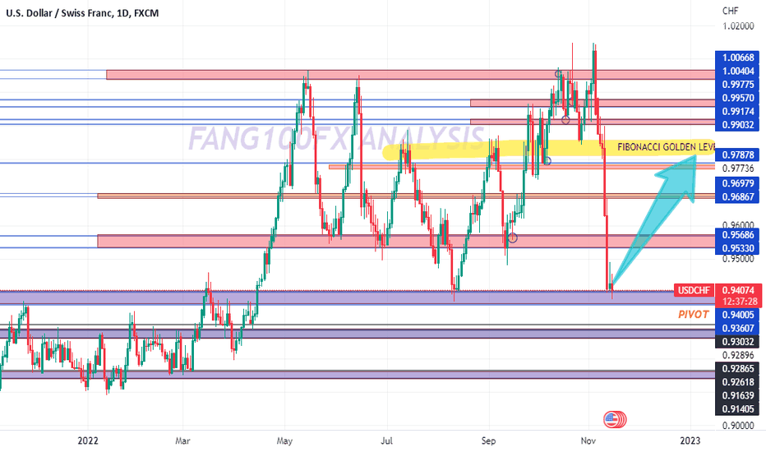
Task: Click the 0.94005 price level label
Action: tap(738, 315)
